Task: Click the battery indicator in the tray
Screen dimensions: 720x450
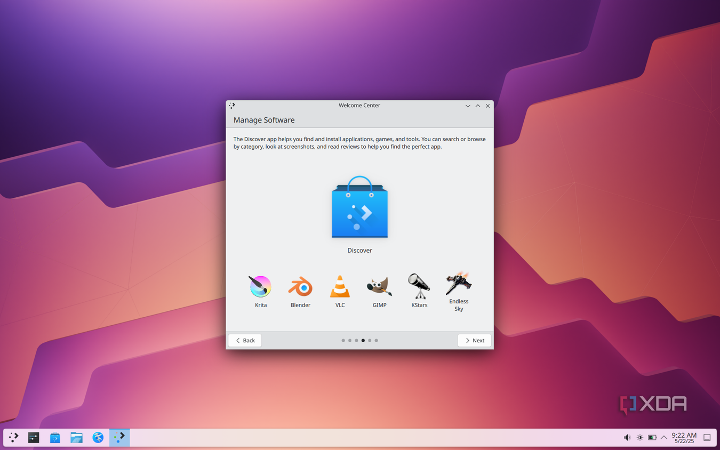Action: pos(652,438)
